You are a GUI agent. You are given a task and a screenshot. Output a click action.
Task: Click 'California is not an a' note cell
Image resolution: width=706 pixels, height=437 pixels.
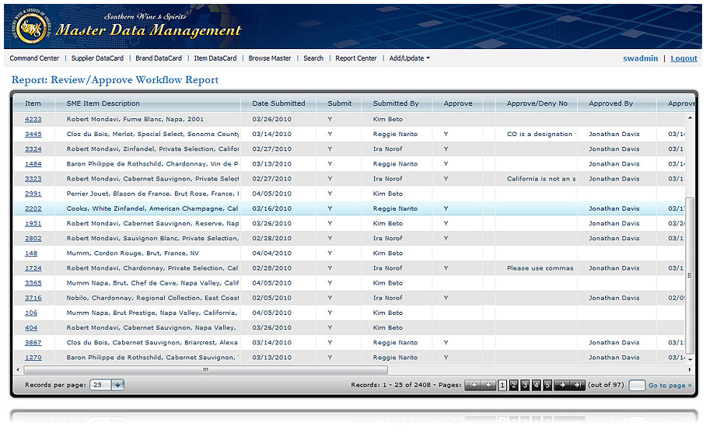point(541,179)
